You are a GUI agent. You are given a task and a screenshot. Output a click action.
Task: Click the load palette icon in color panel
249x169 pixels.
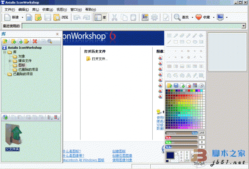coord(169,86)
